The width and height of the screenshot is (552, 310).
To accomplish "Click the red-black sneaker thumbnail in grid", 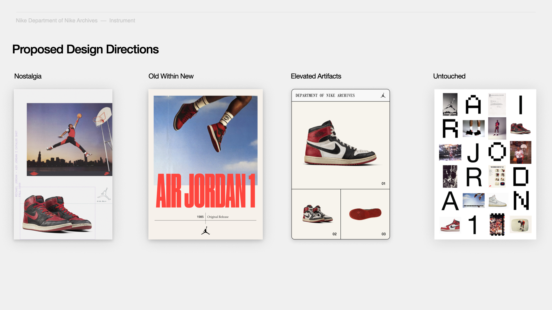I will tap(521, 128).
